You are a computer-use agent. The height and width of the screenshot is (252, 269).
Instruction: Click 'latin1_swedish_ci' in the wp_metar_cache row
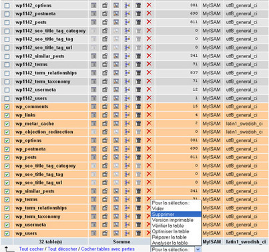pos(244,124)
